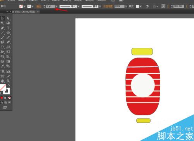Viewport: 194px width, 141px height.
Task: Select the Scale tool
Action: coord(8,47)
